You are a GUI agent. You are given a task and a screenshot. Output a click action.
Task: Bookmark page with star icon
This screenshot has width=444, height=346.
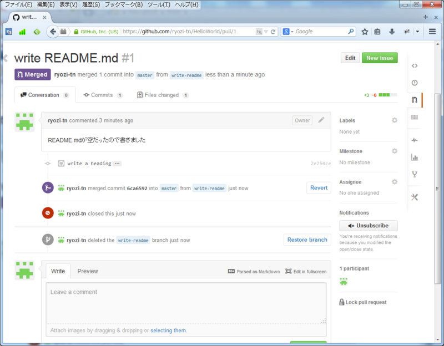365,32
